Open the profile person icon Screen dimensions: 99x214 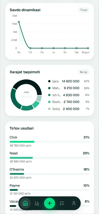coord(74,203)
